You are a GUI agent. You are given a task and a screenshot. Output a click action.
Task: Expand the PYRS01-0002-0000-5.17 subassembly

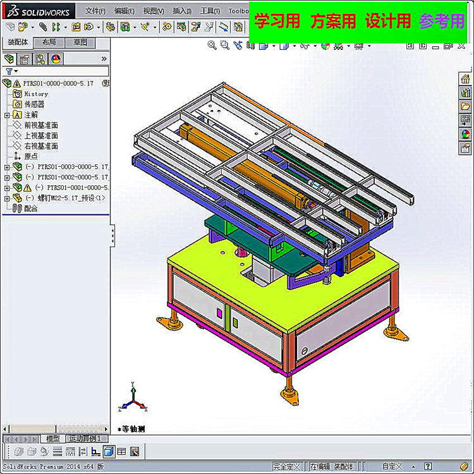tap(7, 178)
